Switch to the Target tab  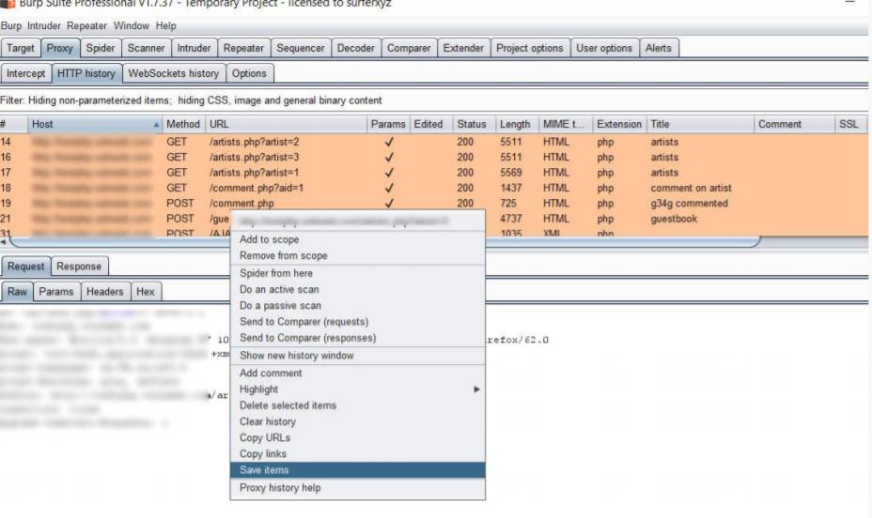coord(21,48)
